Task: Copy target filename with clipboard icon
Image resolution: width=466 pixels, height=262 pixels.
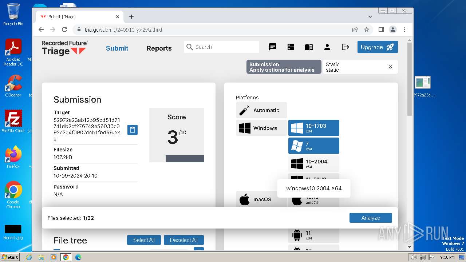Action: click(133, 130)
